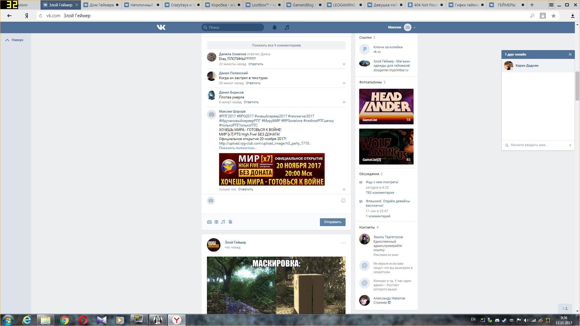Expand the three-dot menu of the Злой Геймер post

pos(343,243)
